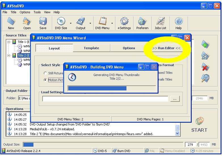Click the Load Settings browse button
This screenshot has width=222, height=156.
[x=175, y=99]
